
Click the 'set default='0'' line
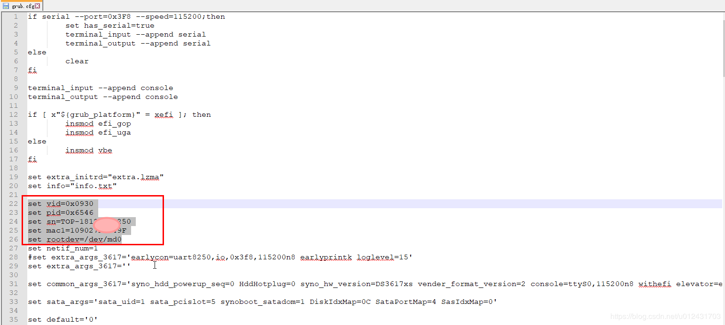(63, 319)
